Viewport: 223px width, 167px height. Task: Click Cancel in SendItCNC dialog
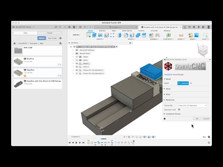pyautogui.click(x=206, y=119)
